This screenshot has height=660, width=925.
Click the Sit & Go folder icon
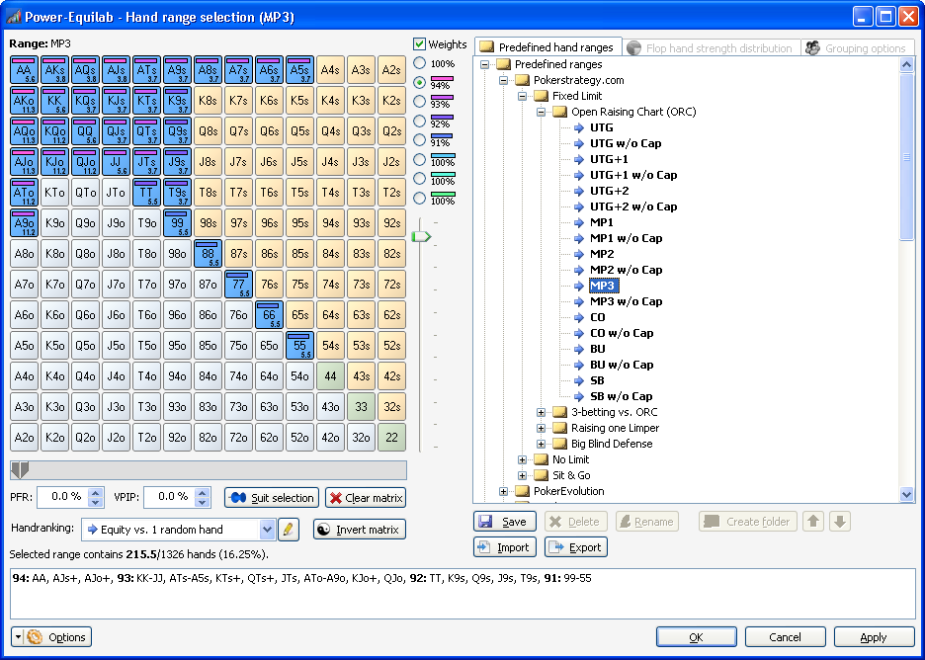tap(541, 475)
